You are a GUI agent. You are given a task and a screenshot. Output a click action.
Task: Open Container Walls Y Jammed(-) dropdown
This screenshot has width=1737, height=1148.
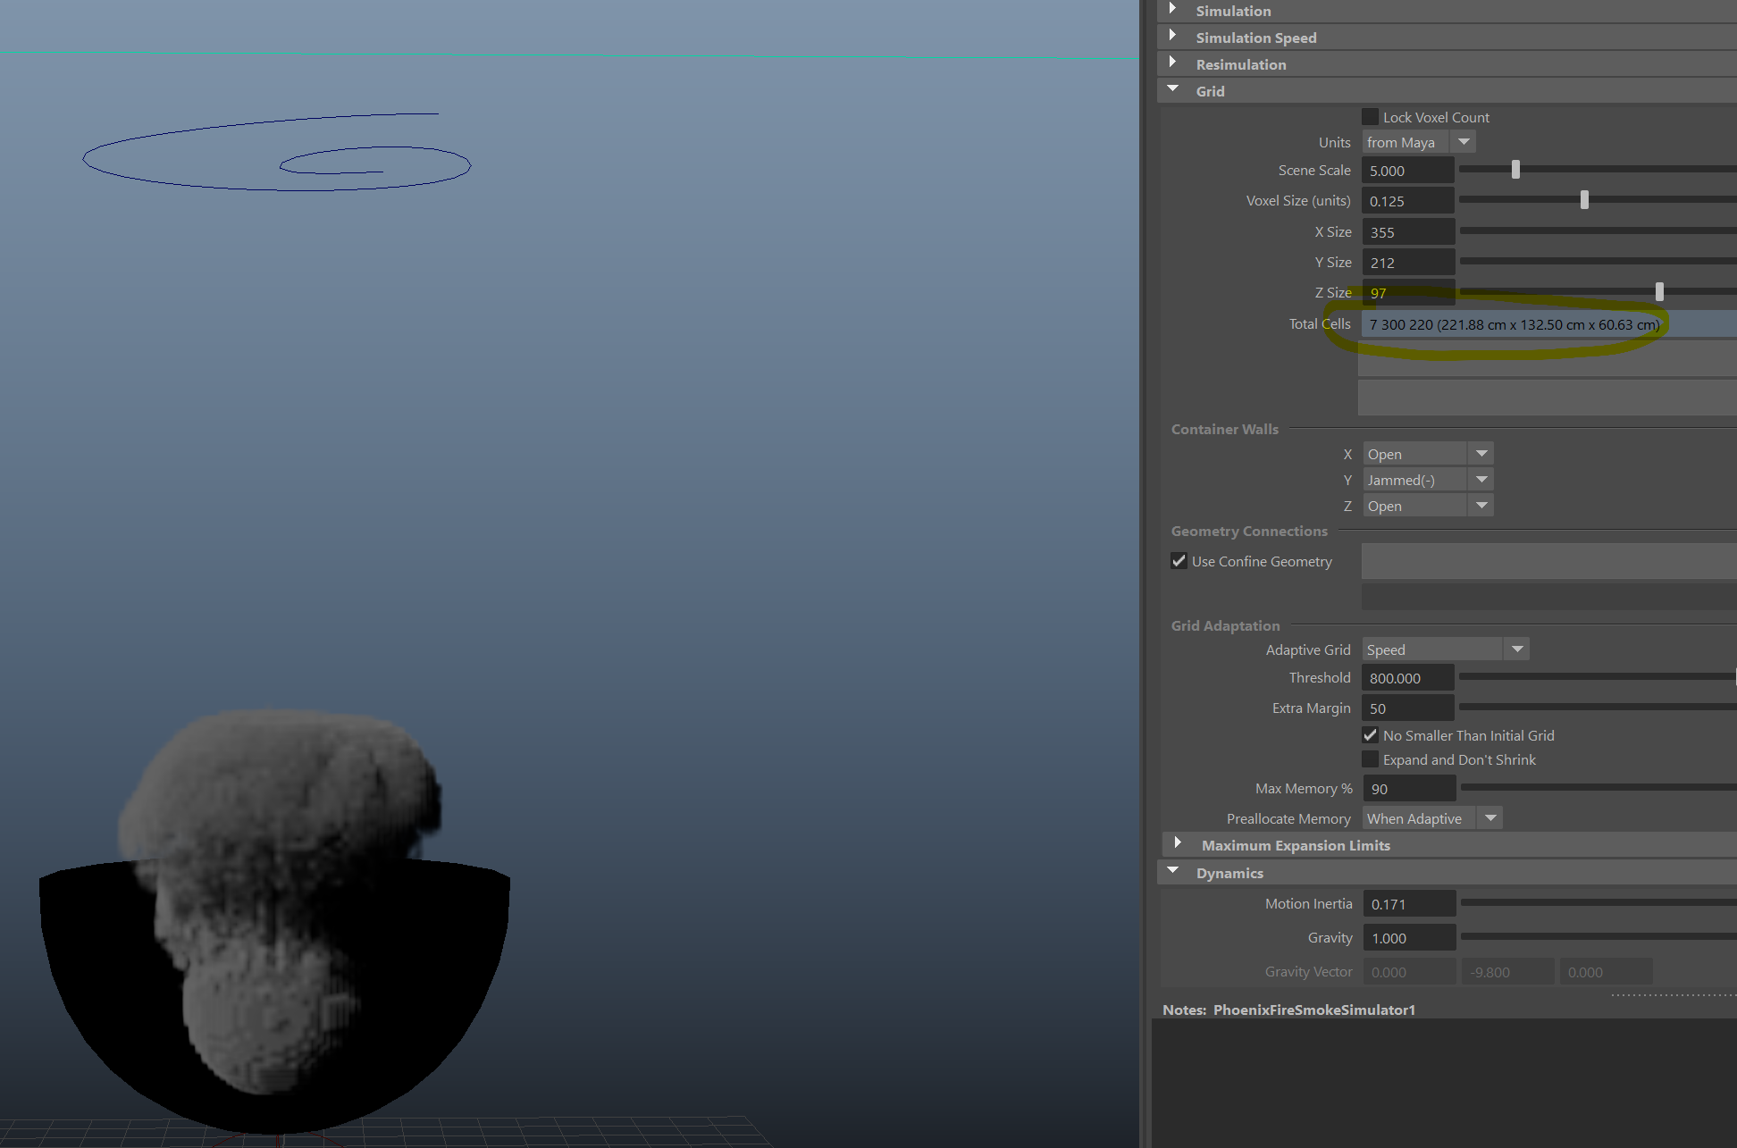click(x=1428, y=480)
